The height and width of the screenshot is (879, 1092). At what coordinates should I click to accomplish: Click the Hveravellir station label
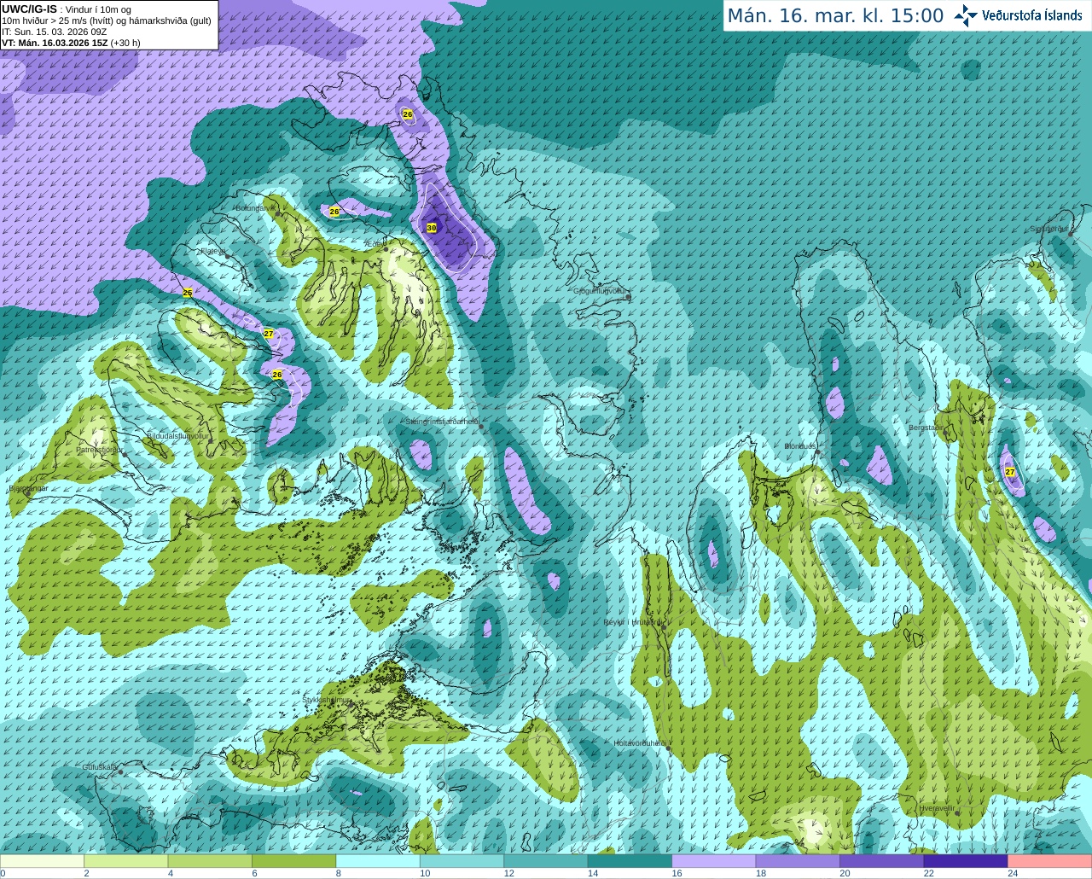(x=937, y=808)
